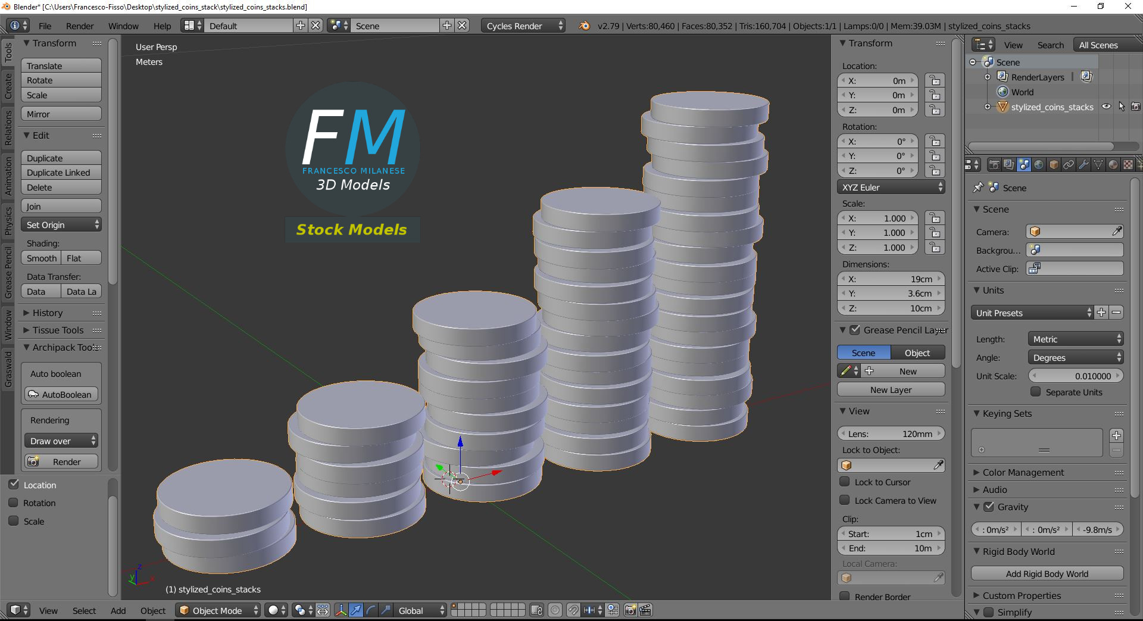Open the Object properties tab (orange cube icon)

(1054, 165)
